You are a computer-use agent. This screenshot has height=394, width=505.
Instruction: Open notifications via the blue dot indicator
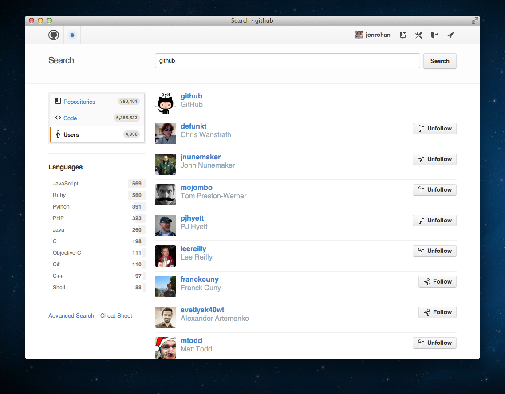[72, 35]
